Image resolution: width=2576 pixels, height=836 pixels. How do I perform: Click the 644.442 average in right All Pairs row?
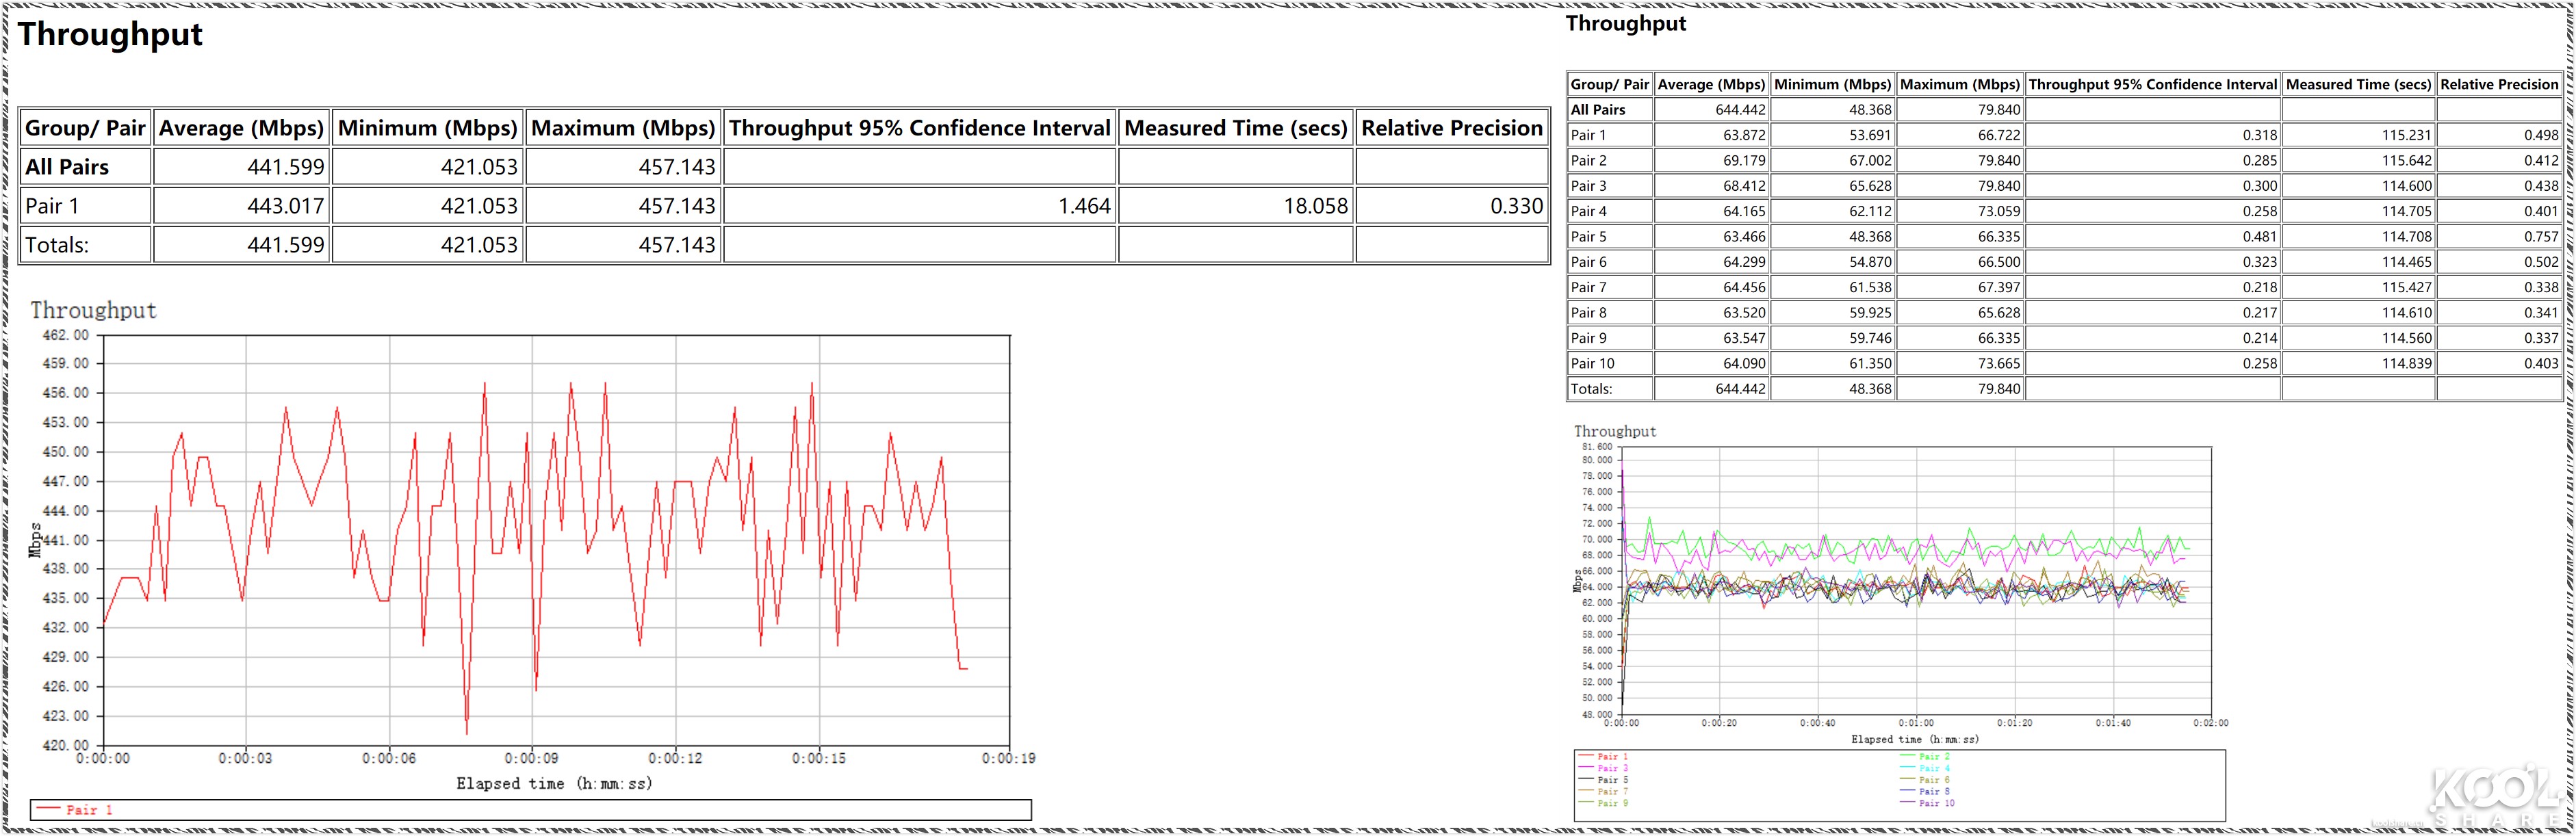point(1740,110)
